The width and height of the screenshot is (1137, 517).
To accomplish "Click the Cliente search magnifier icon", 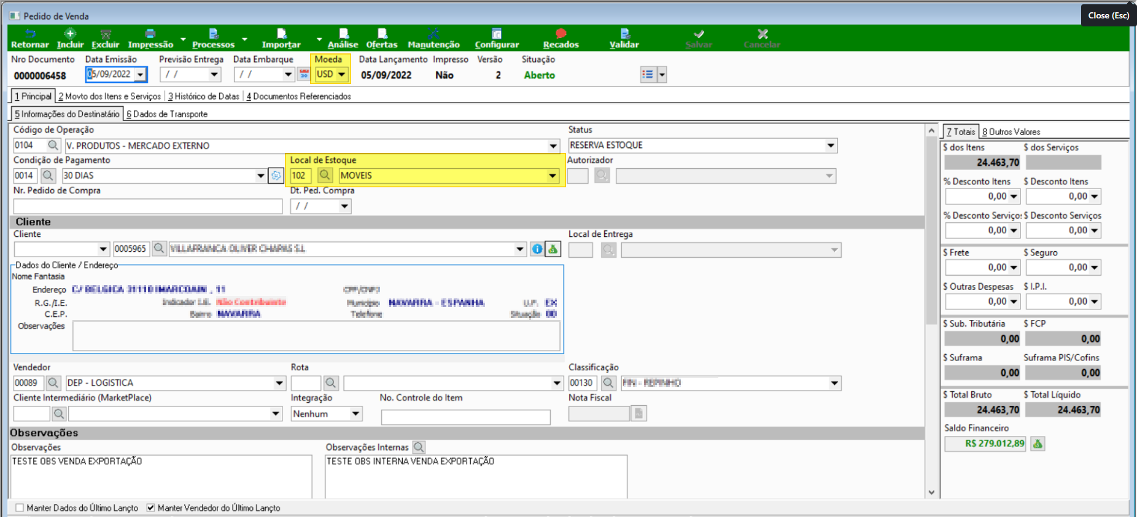I will tap(159, 249).
